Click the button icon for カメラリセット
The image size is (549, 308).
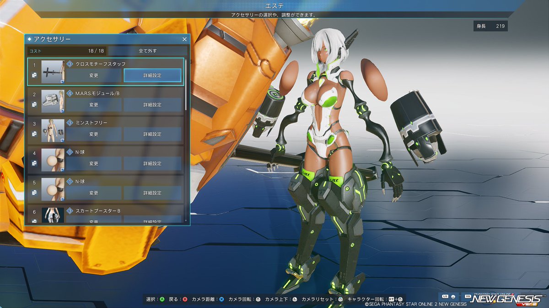340,299
